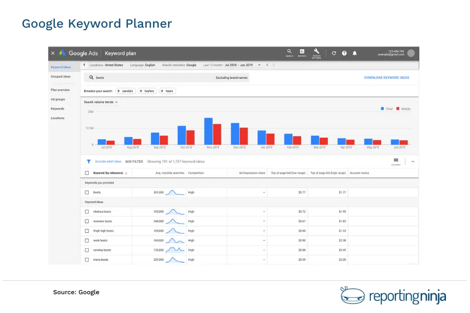This screenshot has width=470, height=313.
Task: Open the Reports icon in header
Action: tap(302, 53)
